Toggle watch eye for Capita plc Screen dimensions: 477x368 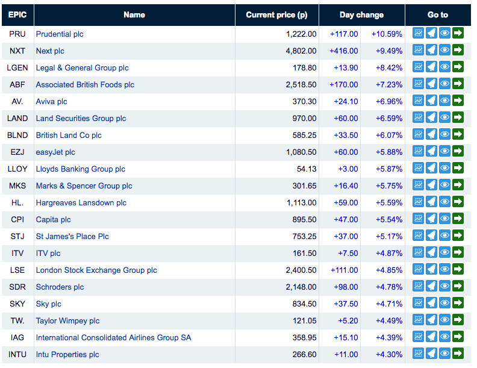click(x=444, y=219)
